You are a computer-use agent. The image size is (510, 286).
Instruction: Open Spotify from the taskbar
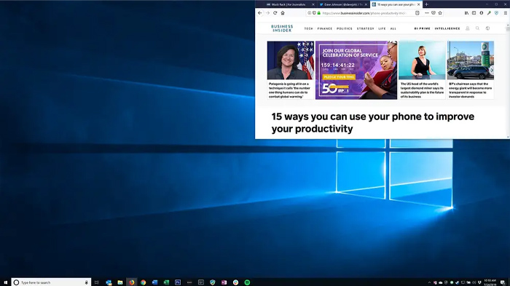(x=247, y=282)
